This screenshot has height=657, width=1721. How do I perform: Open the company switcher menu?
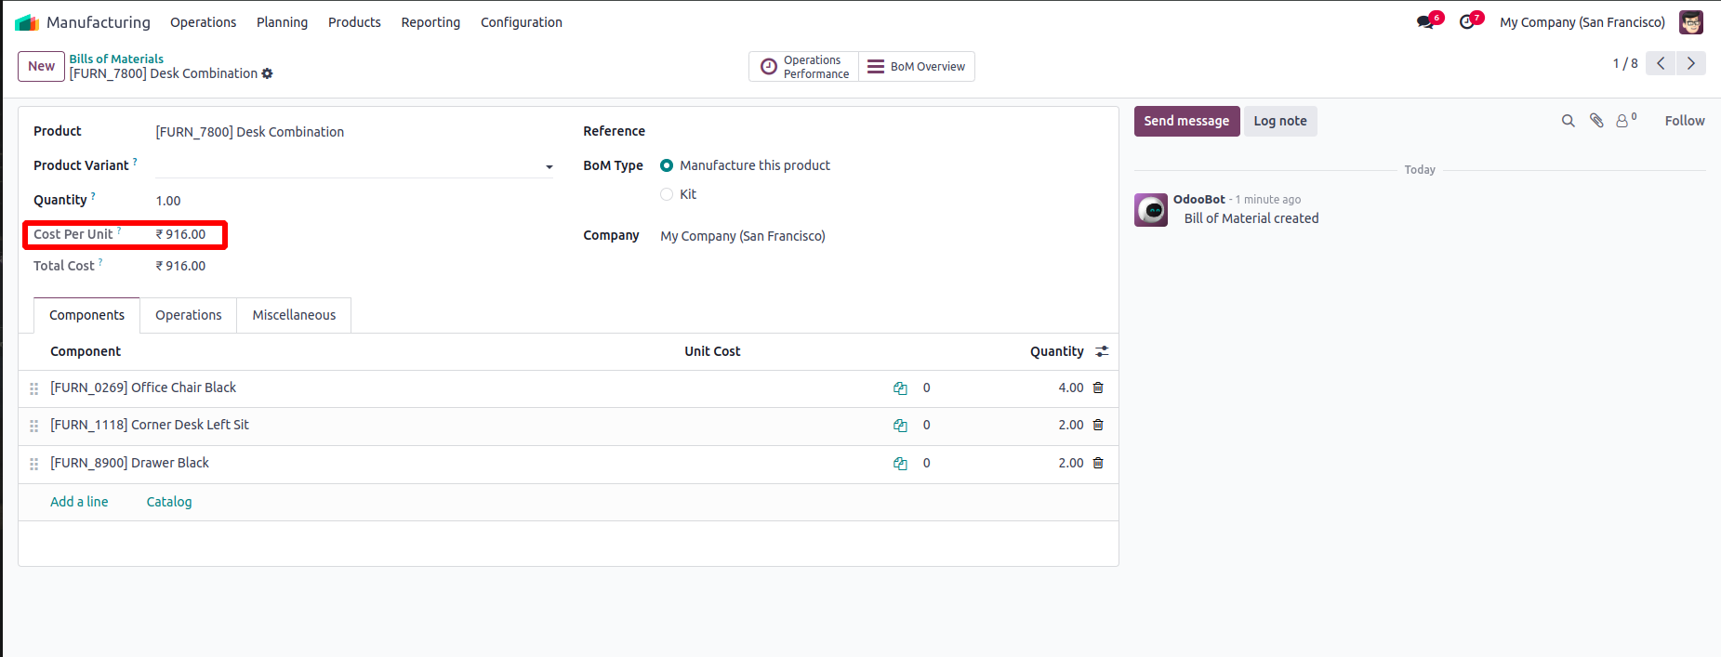tap(1582, 22)
